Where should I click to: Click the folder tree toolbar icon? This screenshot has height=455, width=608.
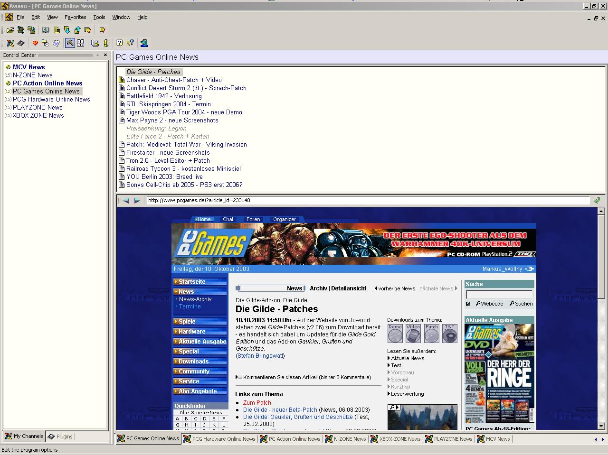click(45, 43)
